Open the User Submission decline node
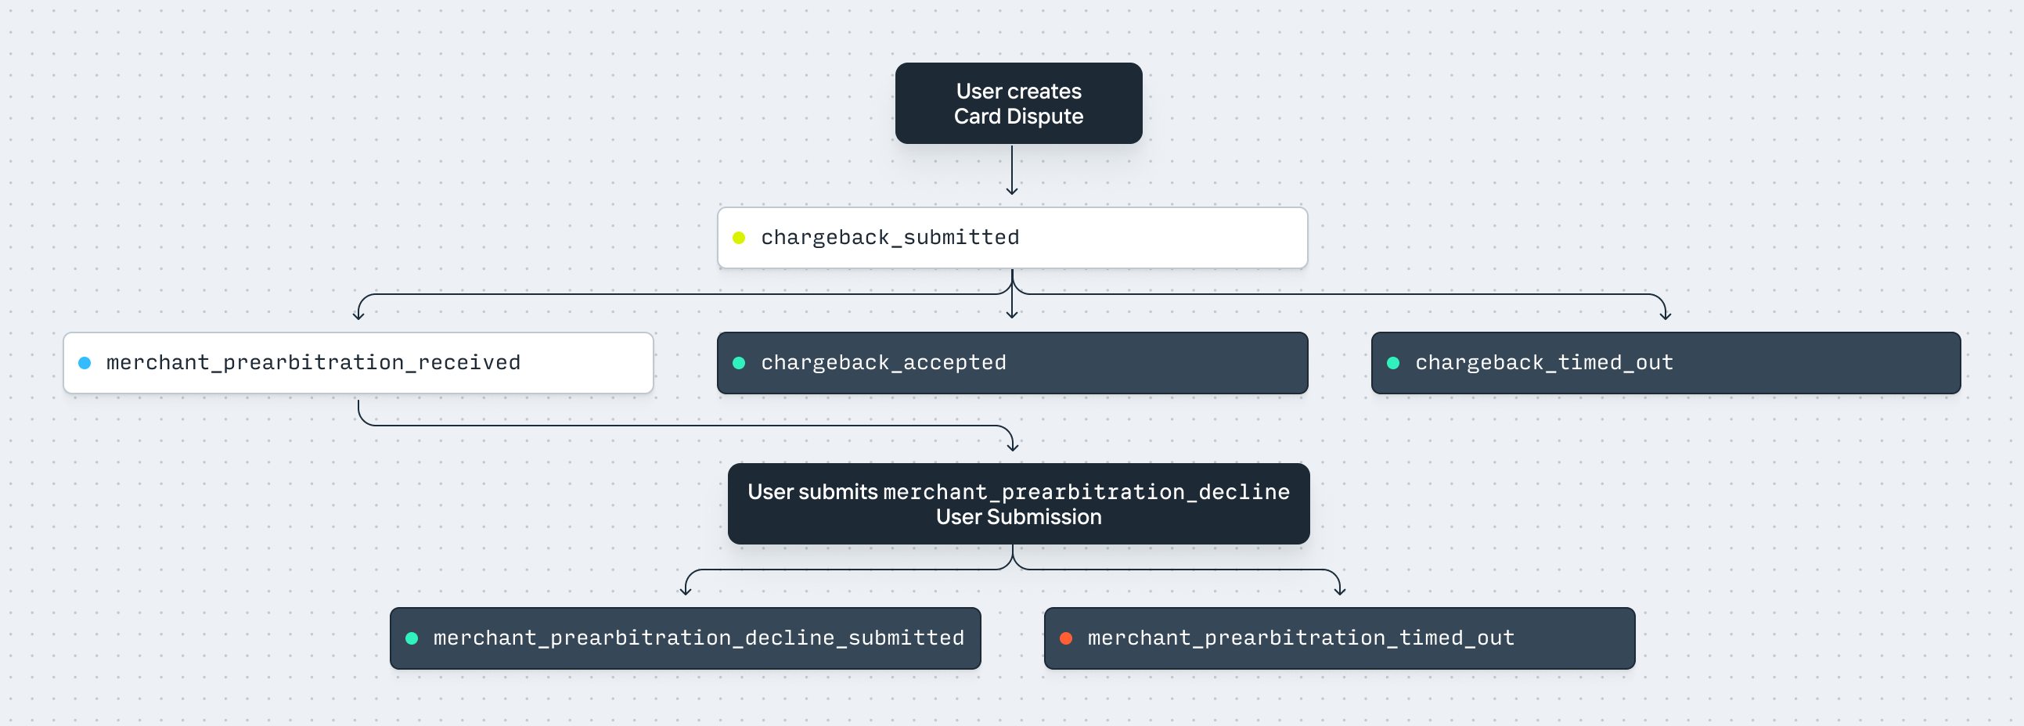The height and width of the screenshot is (726, 2024). coord(1018,504)
